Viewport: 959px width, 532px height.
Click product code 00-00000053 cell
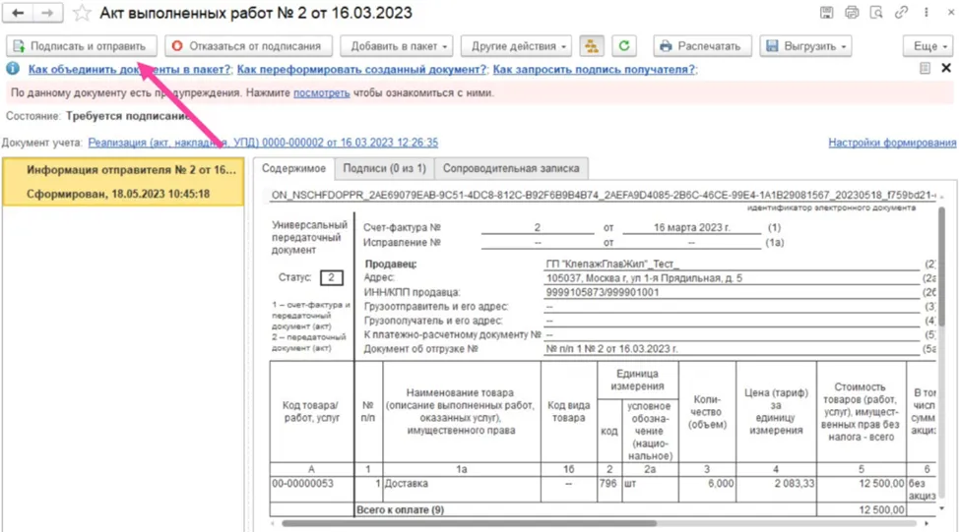click(x=312, y=490)
